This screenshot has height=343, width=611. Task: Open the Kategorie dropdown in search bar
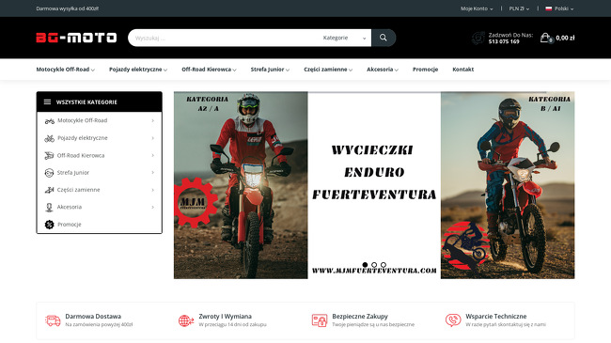[344, 38]
